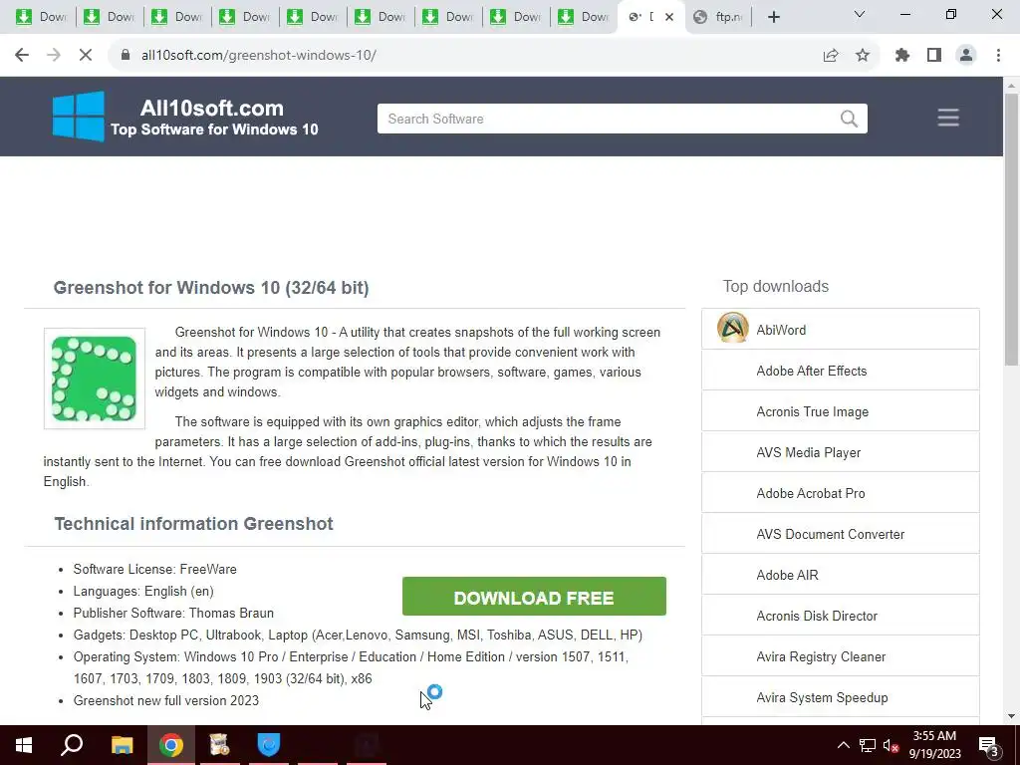1020x765 pixels.
Task: Expand the tab search dropdown arrow
Action: pos(860,14)
